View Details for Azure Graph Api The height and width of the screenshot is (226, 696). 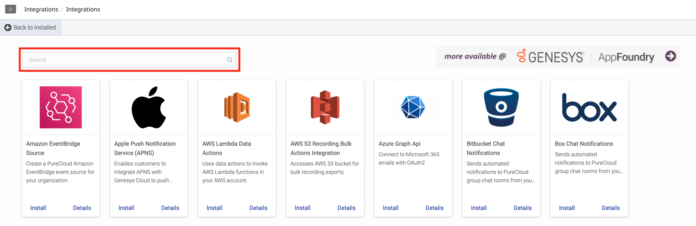coord(435,208)
